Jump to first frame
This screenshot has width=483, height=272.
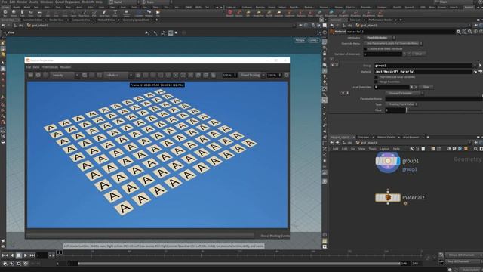pyautogui.click(x=5, y=255)
